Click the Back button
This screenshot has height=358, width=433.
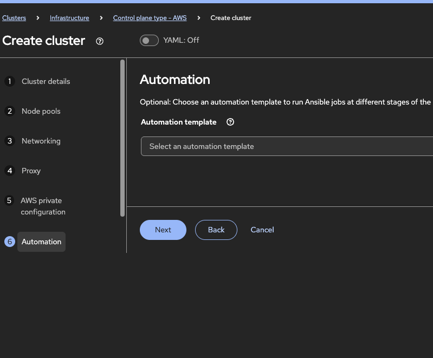pos(216,230)
